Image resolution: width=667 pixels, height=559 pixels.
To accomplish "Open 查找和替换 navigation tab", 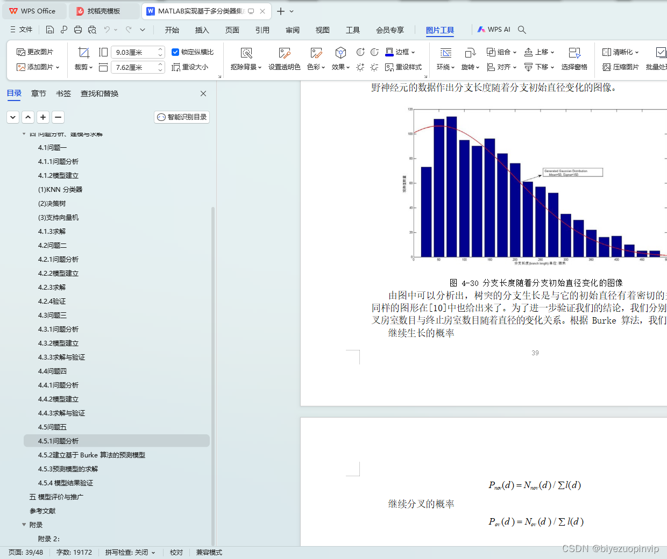I will click(x=100, y=94).
